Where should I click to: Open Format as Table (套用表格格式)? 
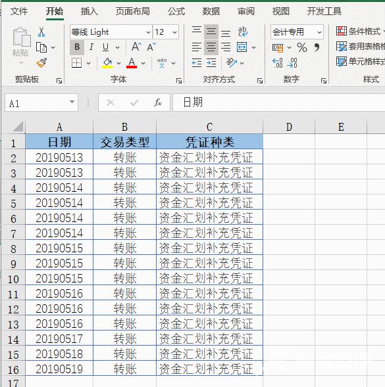pos(360,47)
